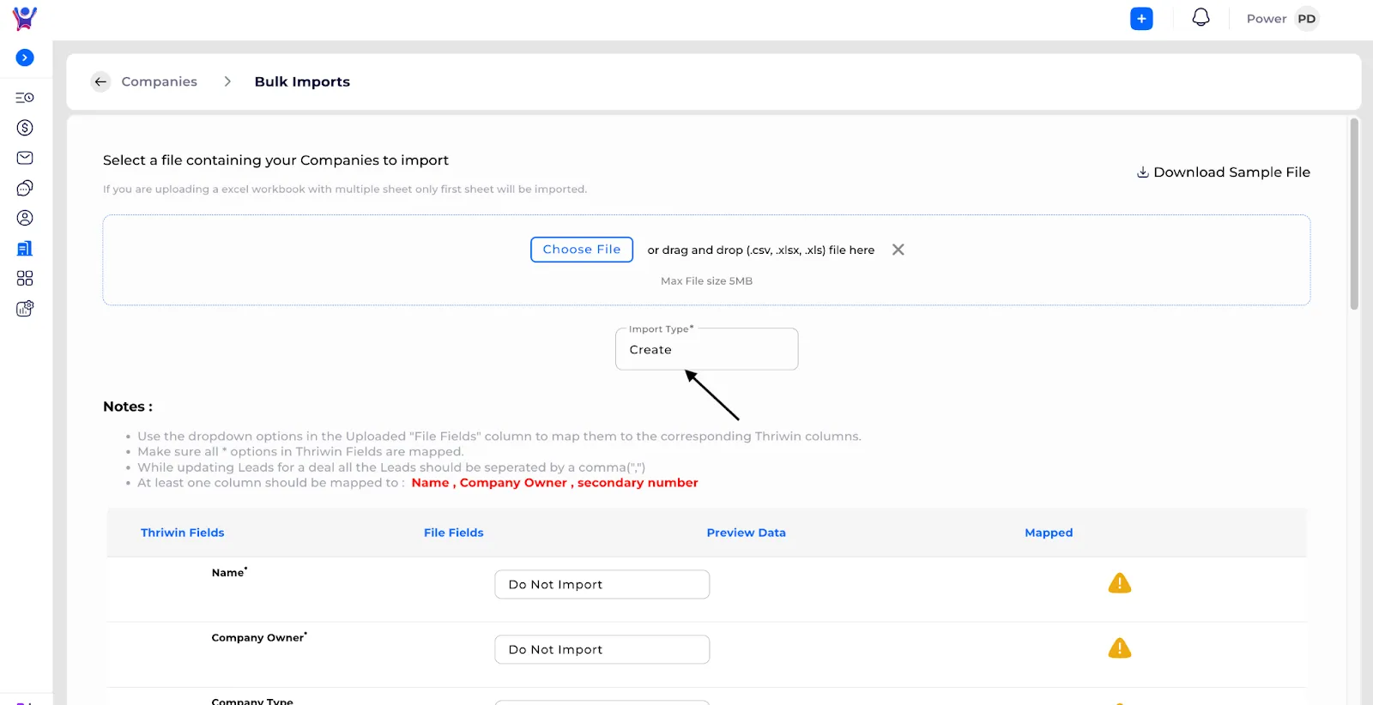Viewport: 1373px width, 705px height.
Task: Open the Companies breadcrumb link
Action: [159, 81]
